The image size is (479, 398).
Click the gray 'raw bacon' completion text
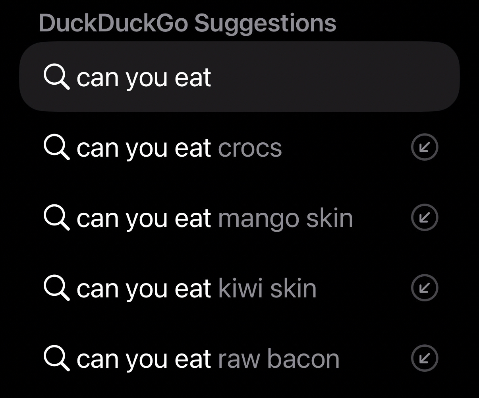[x=279, y=359]
